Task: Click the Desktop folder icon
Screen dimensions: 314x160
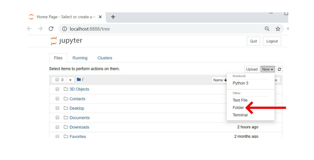Action: (x=66, y=108)
